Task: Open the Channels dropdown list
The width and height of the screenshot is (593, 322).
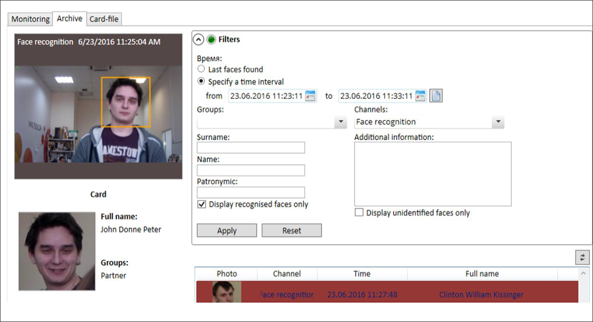Action: point(498,122)
